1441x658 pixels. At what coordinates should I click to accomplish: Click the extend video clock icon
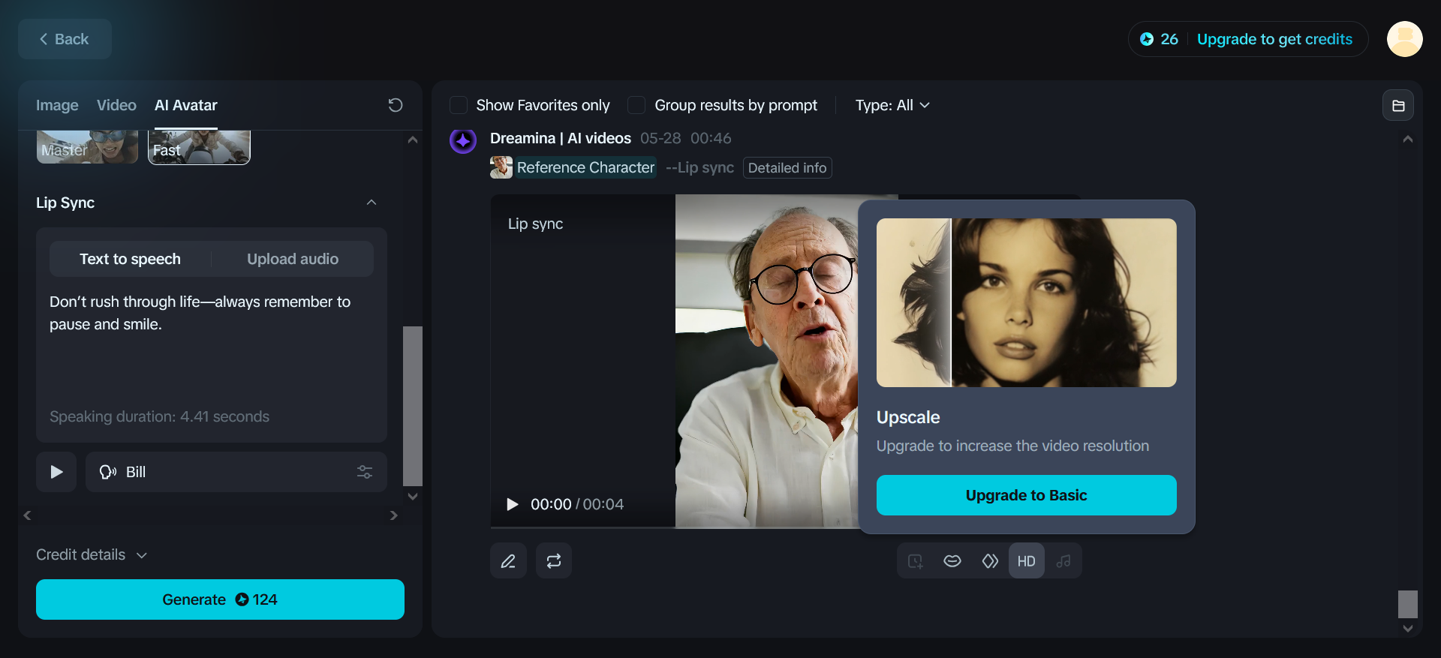coord(916,561)
